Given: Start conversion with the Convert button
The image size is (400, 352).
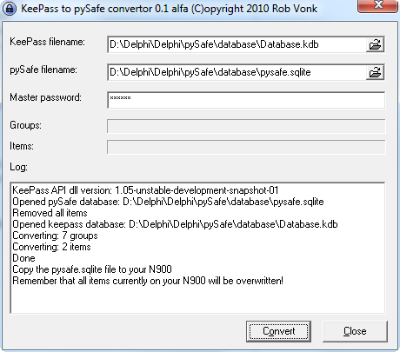Looking at the screenshot, I should tap(278, 331).
